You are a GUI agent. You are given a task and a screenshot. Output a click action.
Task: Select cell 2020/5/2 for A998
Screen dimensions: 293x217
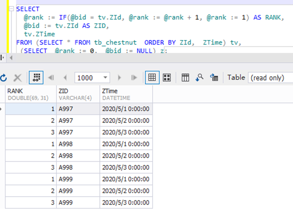[126, 156]
